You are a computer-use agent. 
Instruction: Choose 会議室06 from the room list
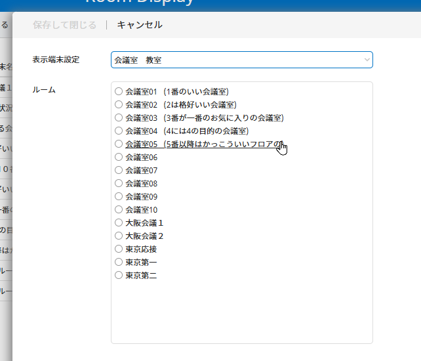(x=119, y=157)
